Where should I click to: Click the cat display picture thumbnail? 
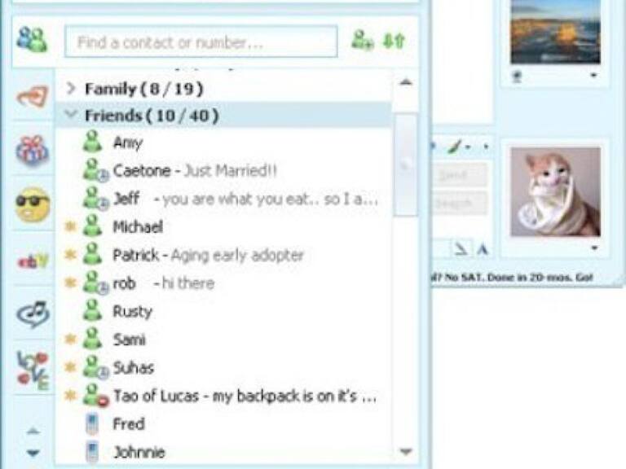[x=555, y=192]
